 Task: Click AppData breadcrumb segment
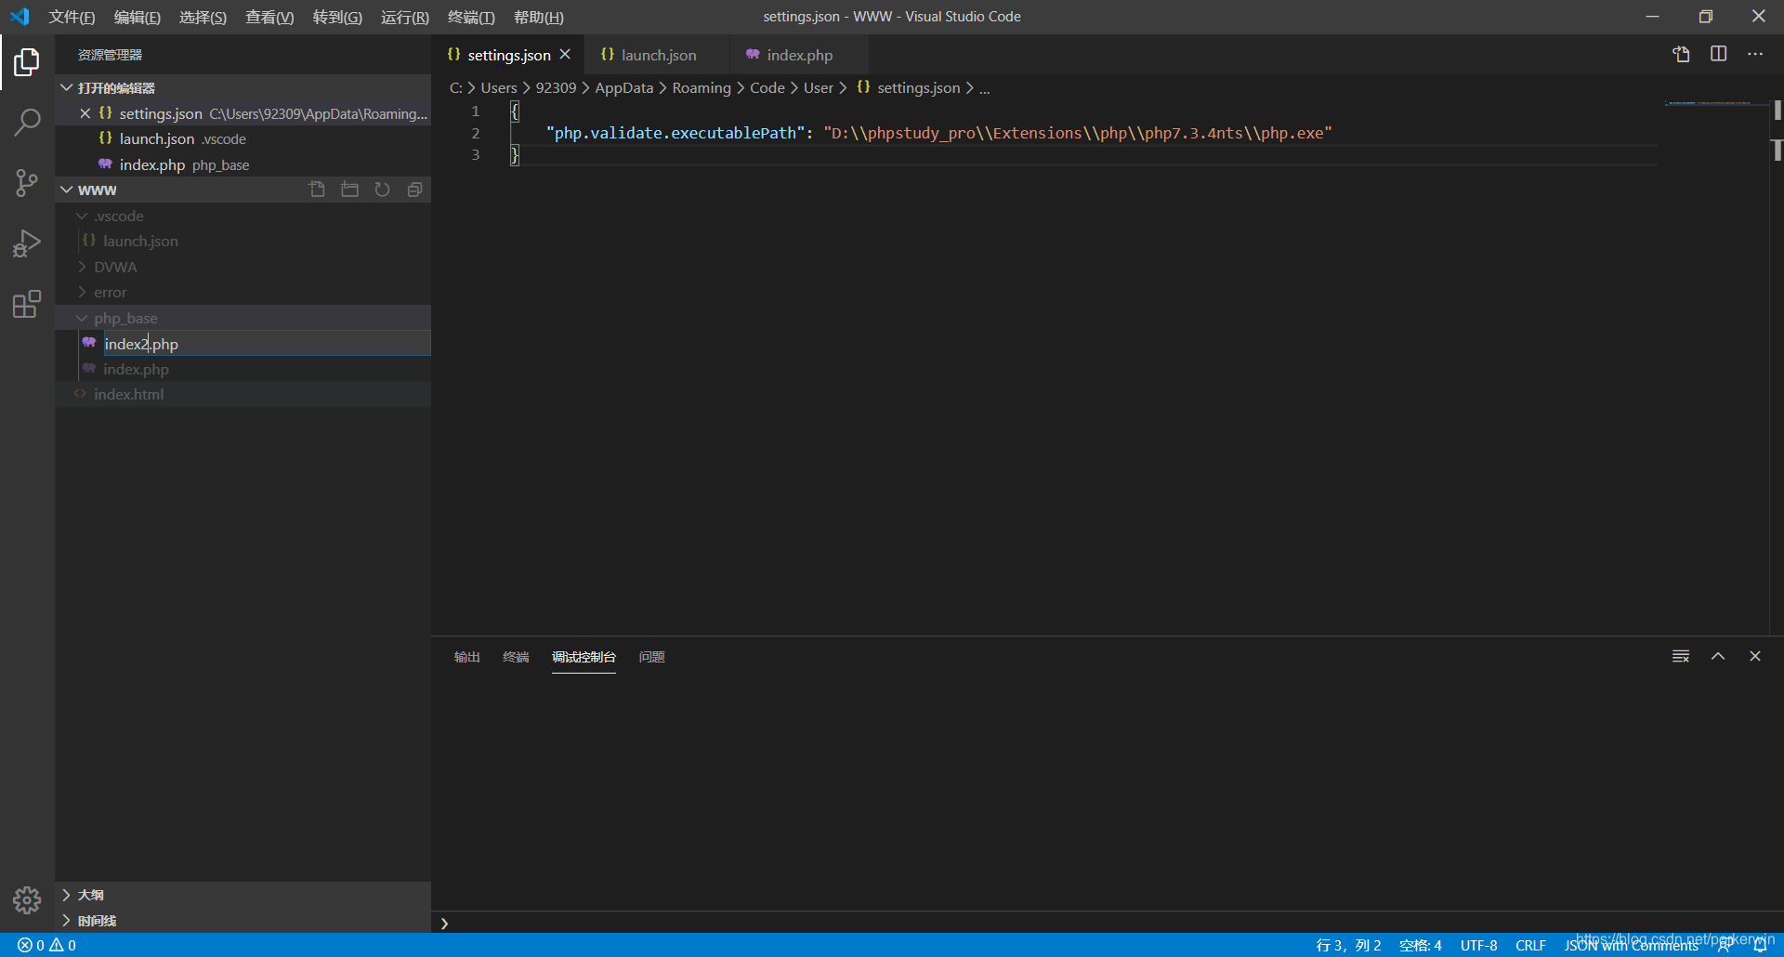623,88
